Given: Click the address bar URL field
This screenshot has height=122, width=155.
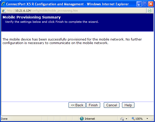Looking at the screenshot, I should (76, 11).
